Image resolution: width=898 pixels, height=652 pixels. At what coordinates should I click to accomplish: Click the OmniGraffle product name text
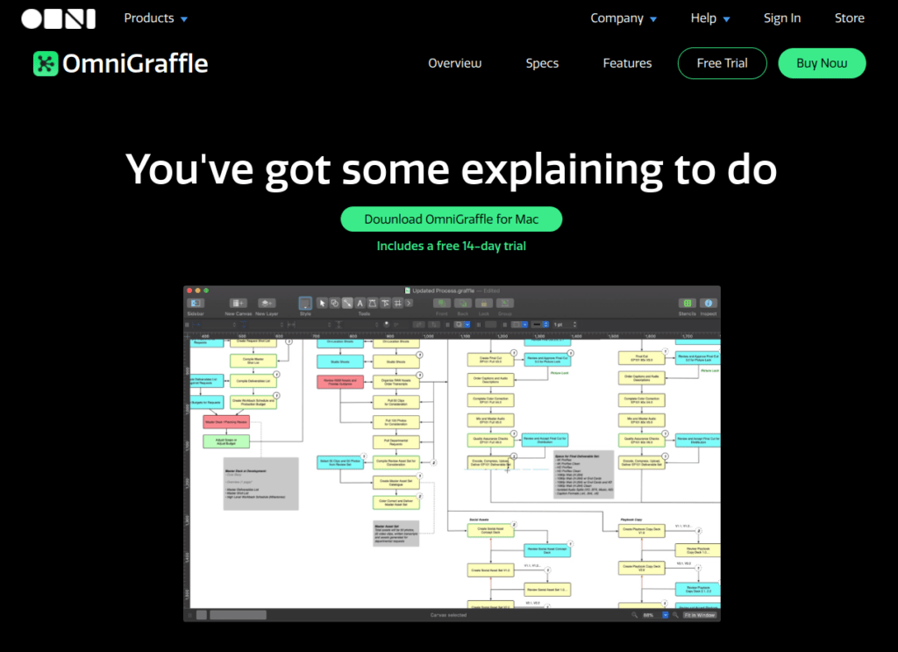pyautogui.click(x=135, y=63)
